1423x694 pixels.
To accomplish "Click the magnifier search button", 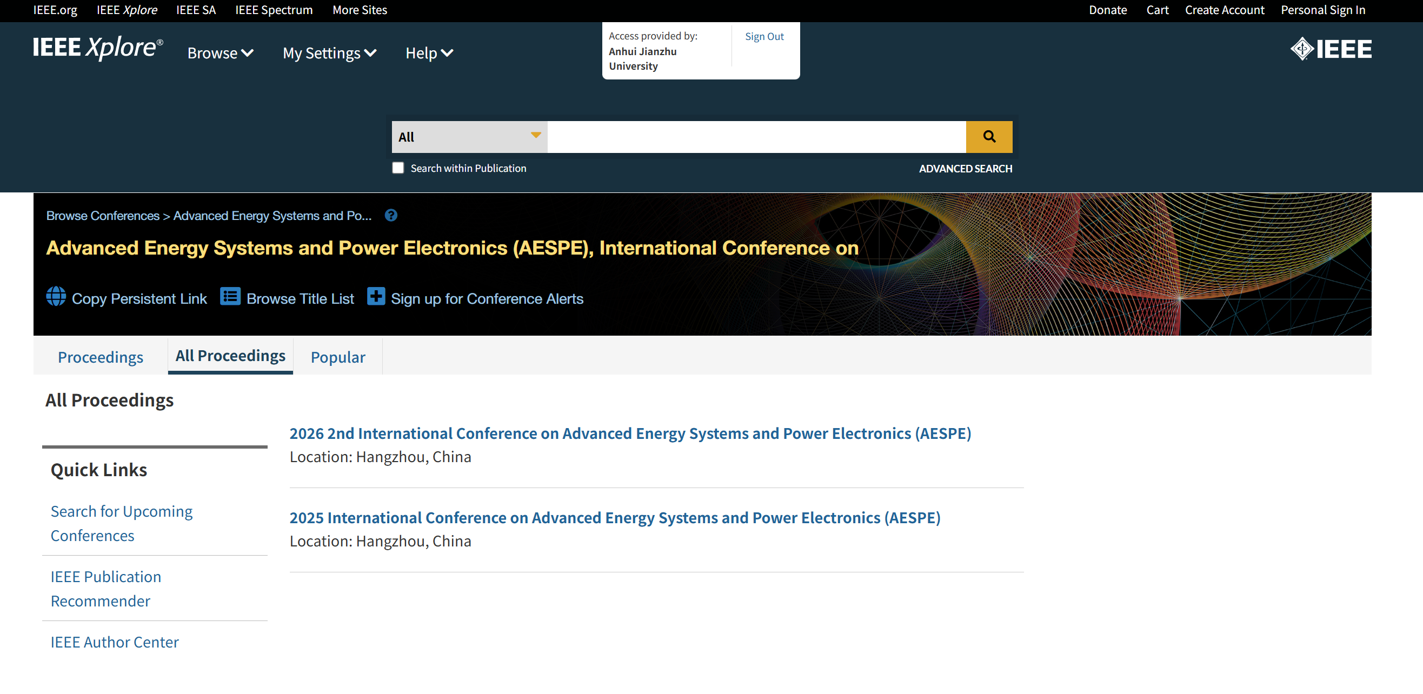I will 989,136.
